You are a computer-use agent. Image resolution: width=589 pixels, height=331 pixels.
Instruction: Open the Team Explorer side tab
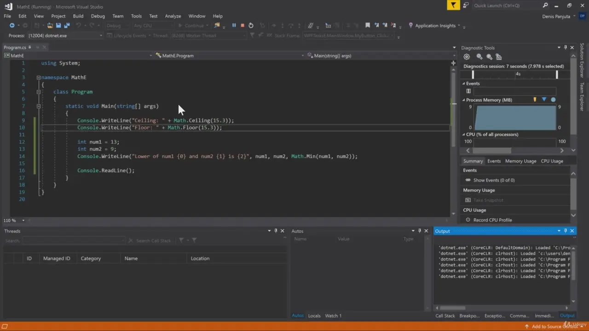[x=582, y=97]
